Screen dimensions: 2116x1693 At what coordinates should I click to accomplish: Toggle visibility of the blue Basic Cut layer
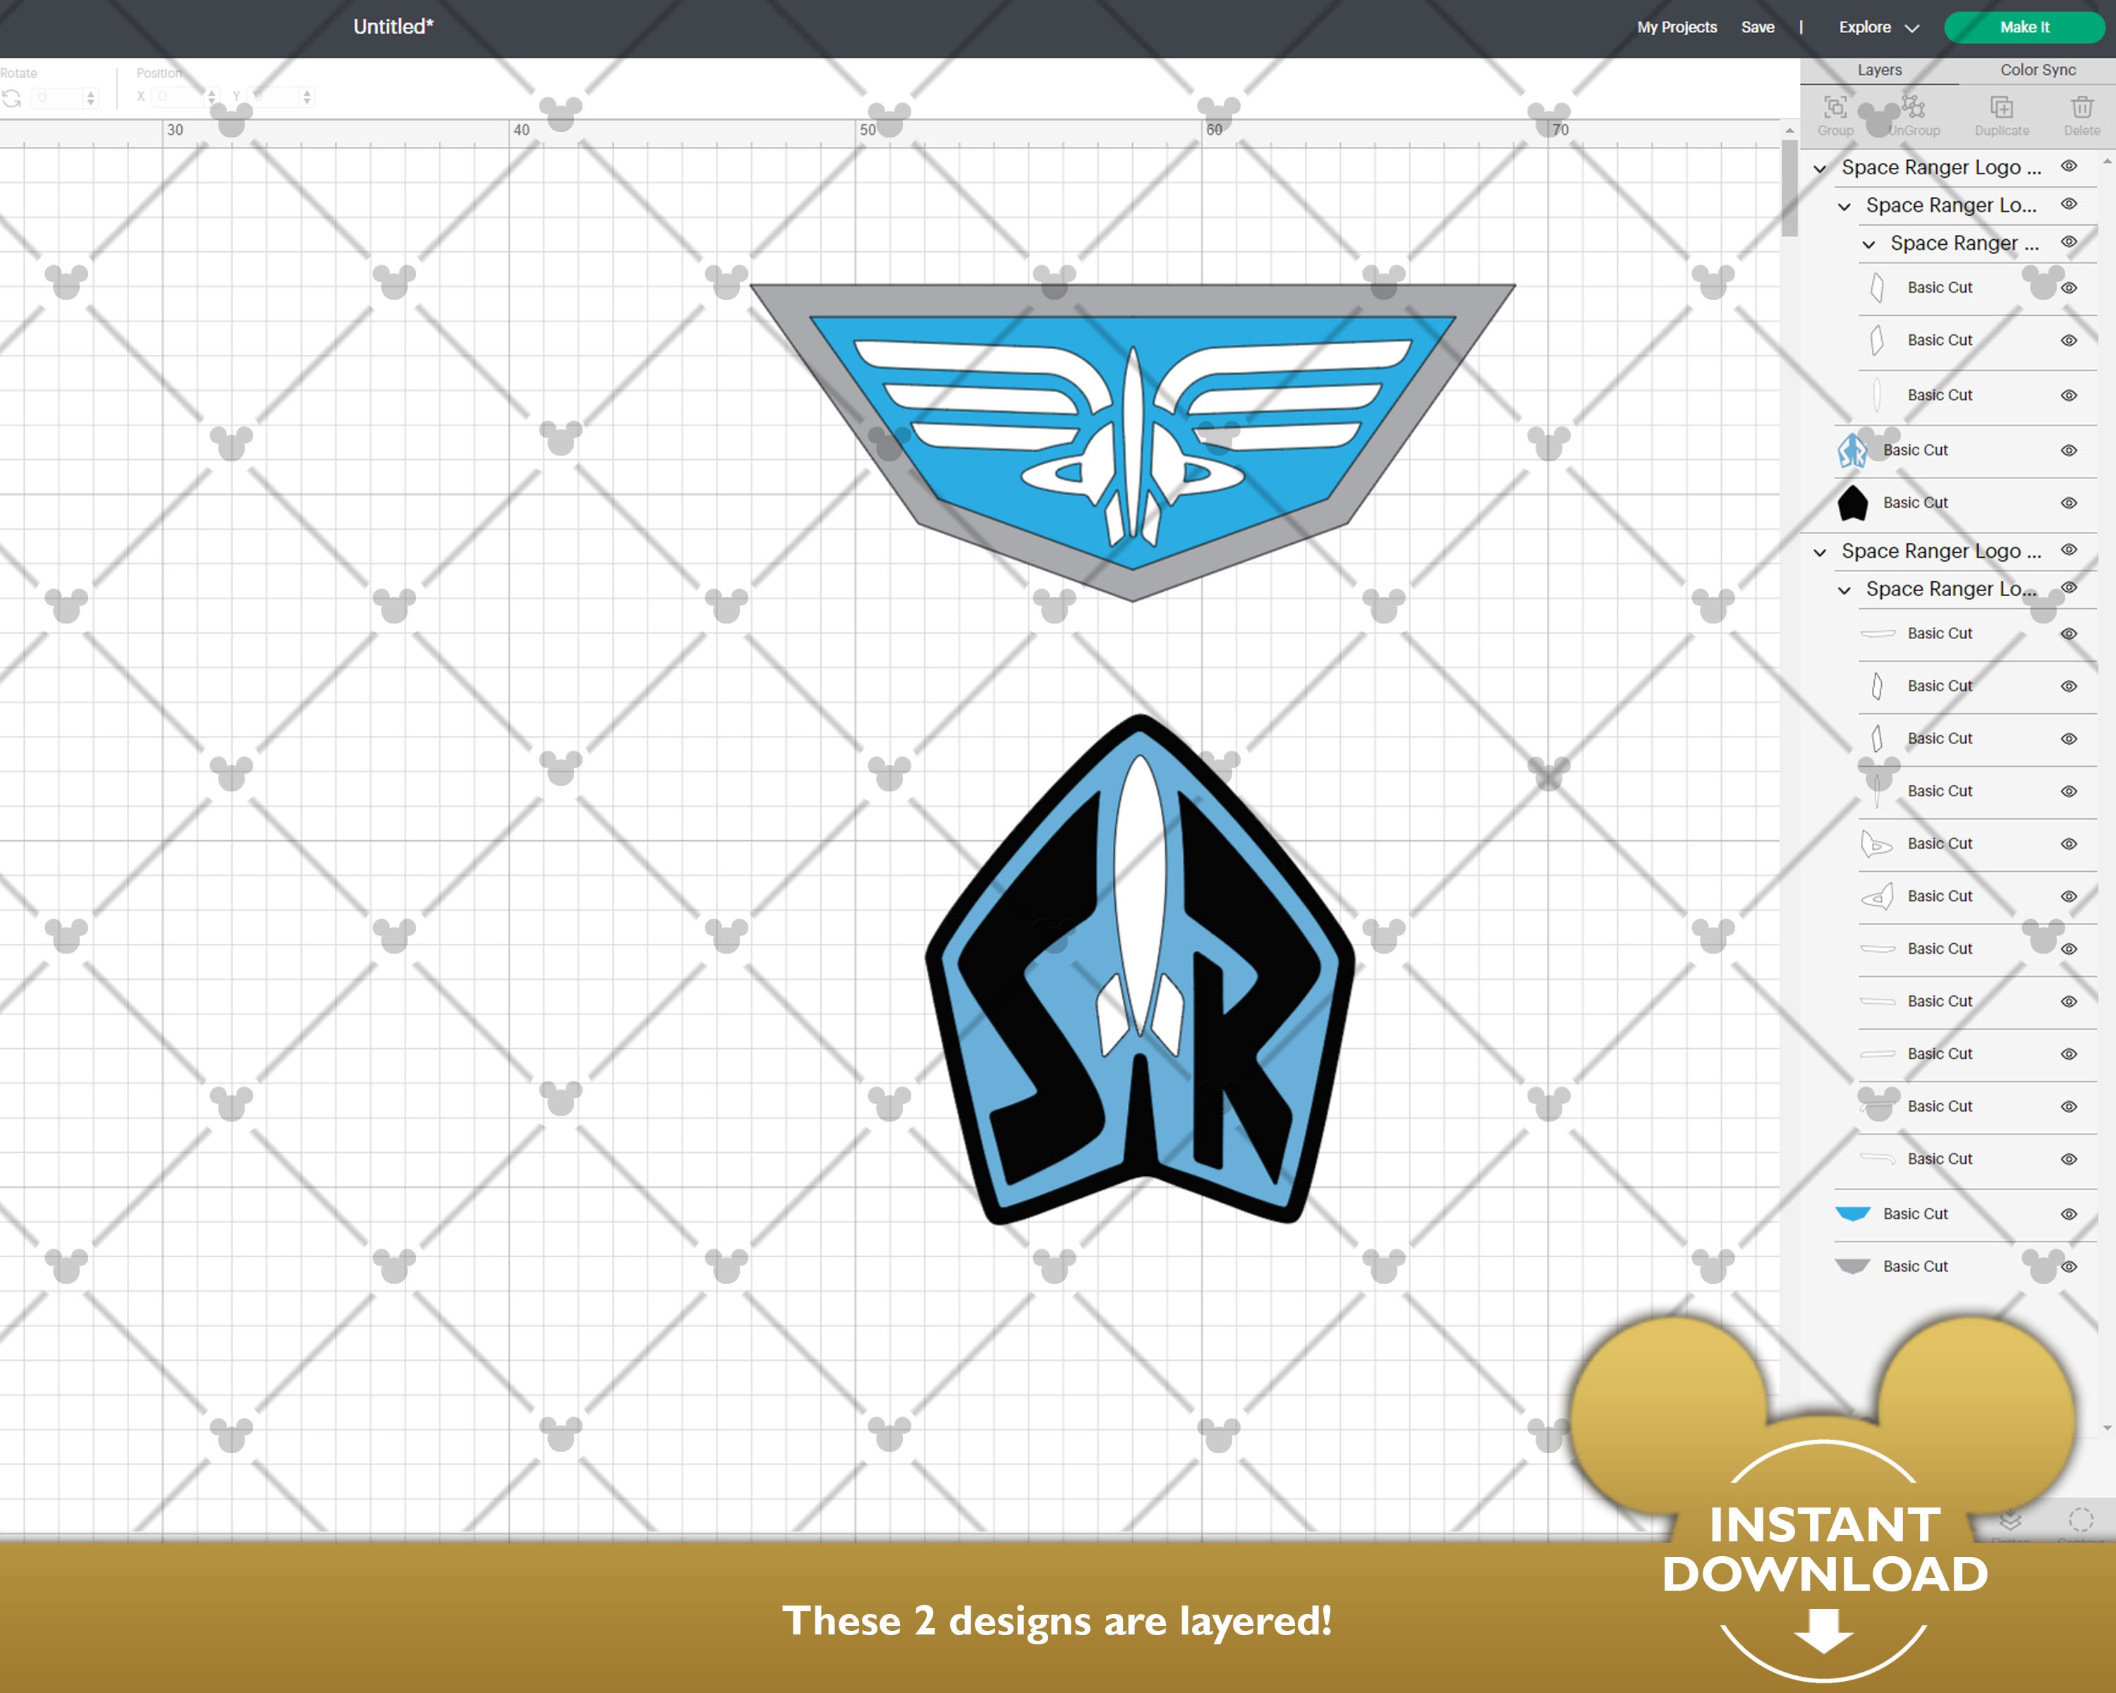pos(2069,1213)
